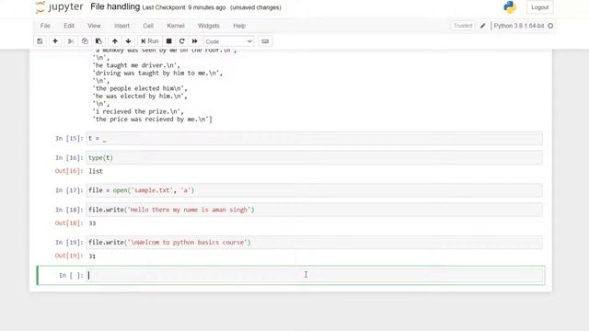Select cell 15 containing t = _
The height and width of the screenshot is (331, 589).
pos(314,139)
